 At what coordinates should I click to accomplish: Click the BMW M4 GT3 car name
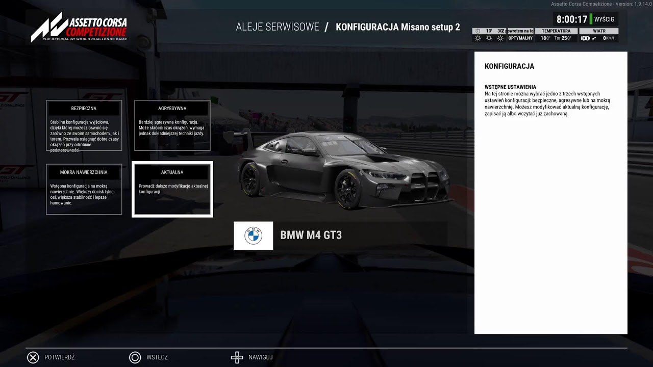[311, 235]
